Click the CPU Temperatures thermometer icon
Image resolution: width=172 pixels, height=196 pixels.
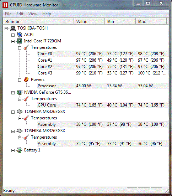(x=26, y=47)
